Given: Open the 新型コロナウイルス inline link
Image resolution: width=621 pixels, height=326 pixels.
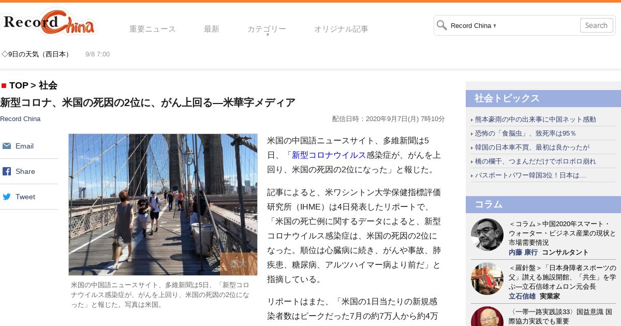Looking at the screenshot, I should (x=329, y=155).
